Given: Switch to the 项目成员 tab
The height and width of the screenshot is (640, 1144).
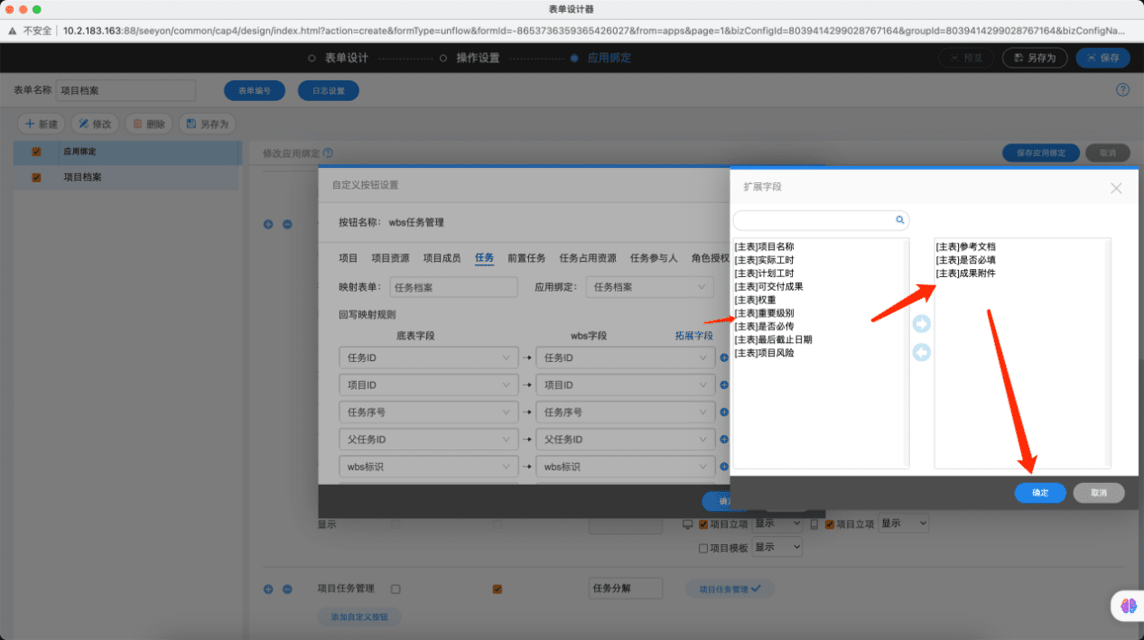Looking at the screenshot, I should click(442, 258).
